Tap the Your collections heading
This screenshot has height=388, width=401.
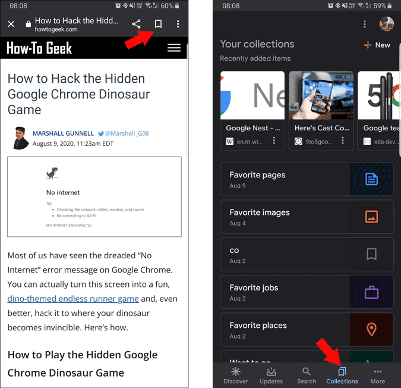tap(257, 44)
